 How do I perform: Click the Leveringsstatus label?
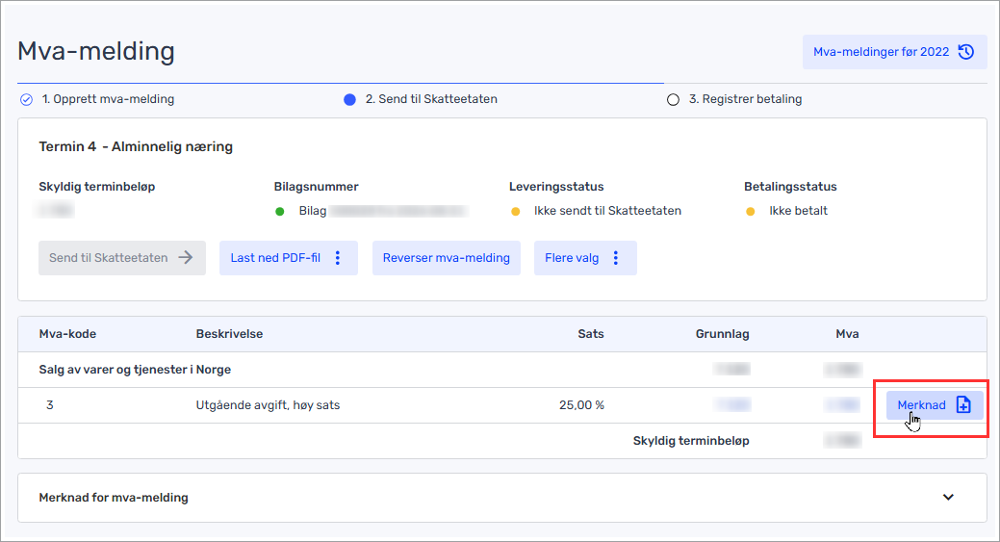556,187
